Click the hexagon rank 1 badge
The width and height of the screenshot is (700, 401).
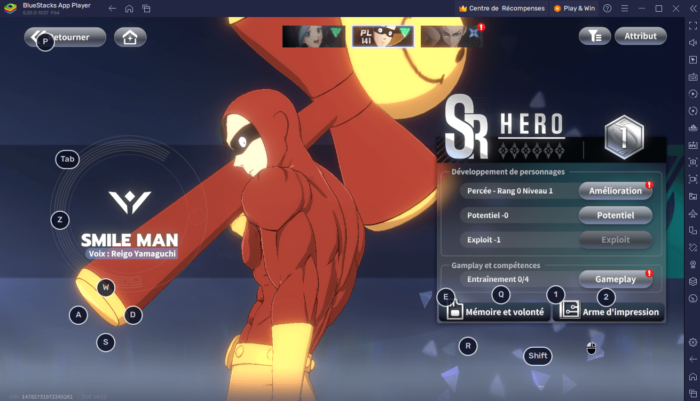click(624, 137)
